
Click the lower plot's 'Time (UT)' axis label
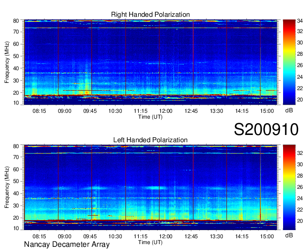click(150, 242)
